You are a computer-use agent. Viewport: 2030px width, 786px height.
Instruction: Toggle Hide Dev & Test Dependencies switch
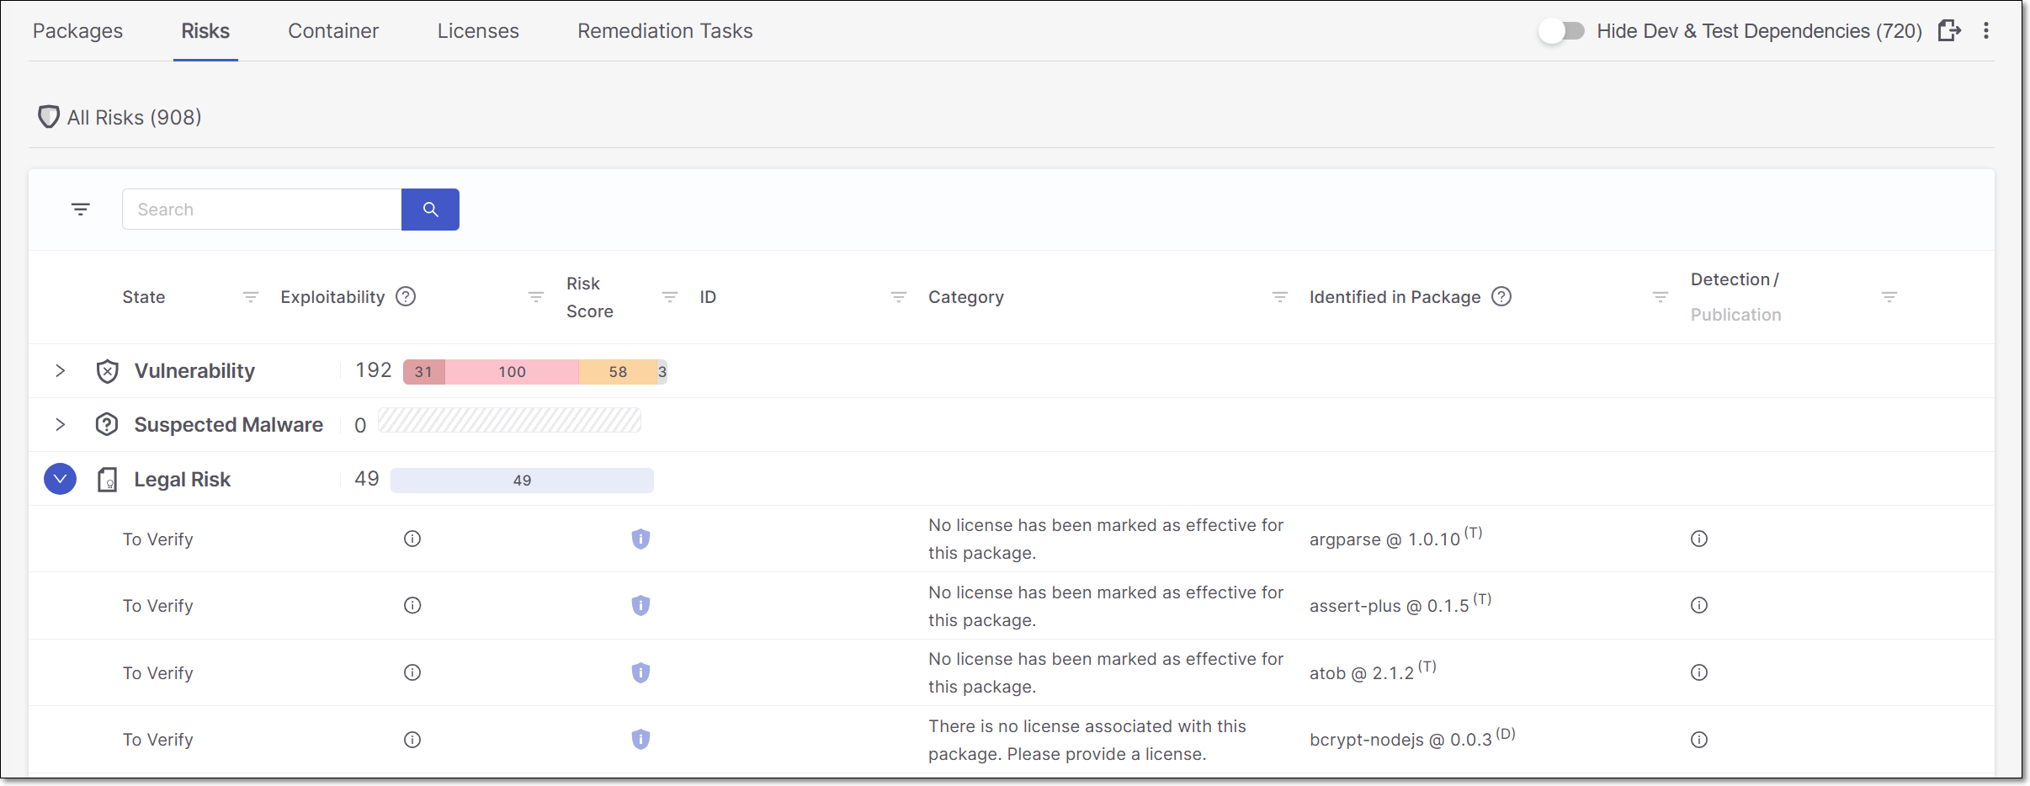pos(1562,31)
